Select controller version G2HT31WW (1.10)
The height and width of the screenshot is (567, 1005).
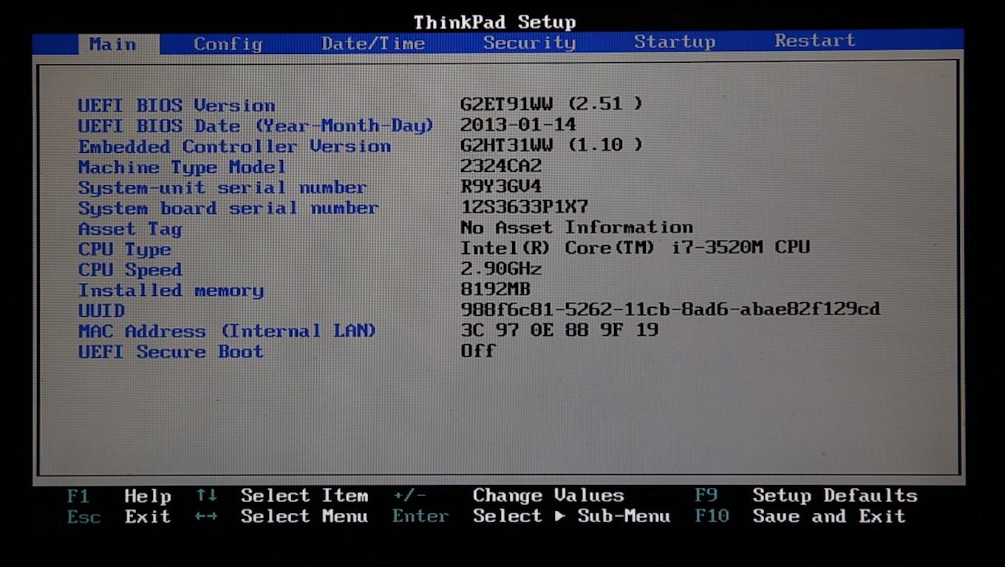(x=551, y=145)
